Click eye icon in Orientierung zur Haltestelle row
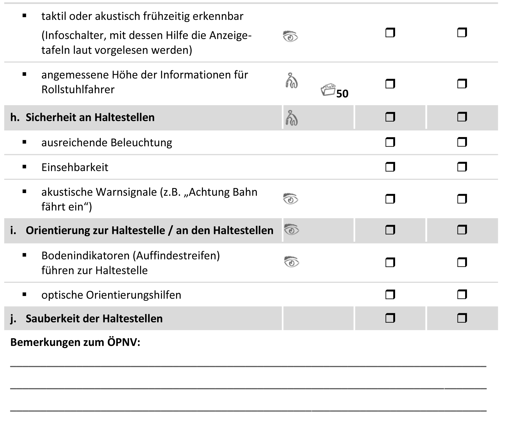This screenshot has width=509, height=431. point(291,229)
